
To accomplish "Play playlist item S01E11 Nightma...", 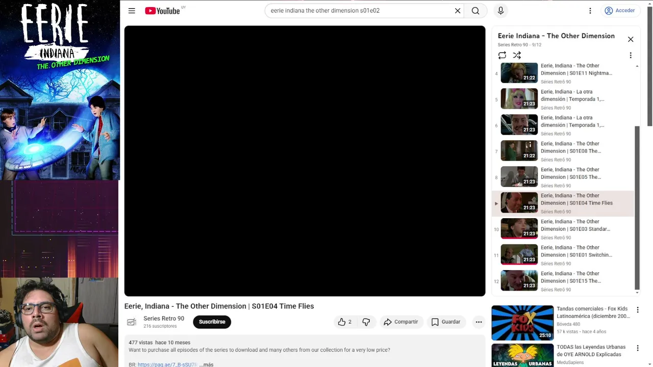I will click(563, 73).
